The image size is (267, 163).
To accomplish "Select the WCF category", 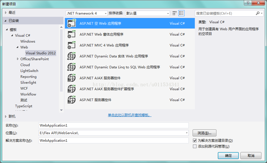I will [x=24, y=88].
